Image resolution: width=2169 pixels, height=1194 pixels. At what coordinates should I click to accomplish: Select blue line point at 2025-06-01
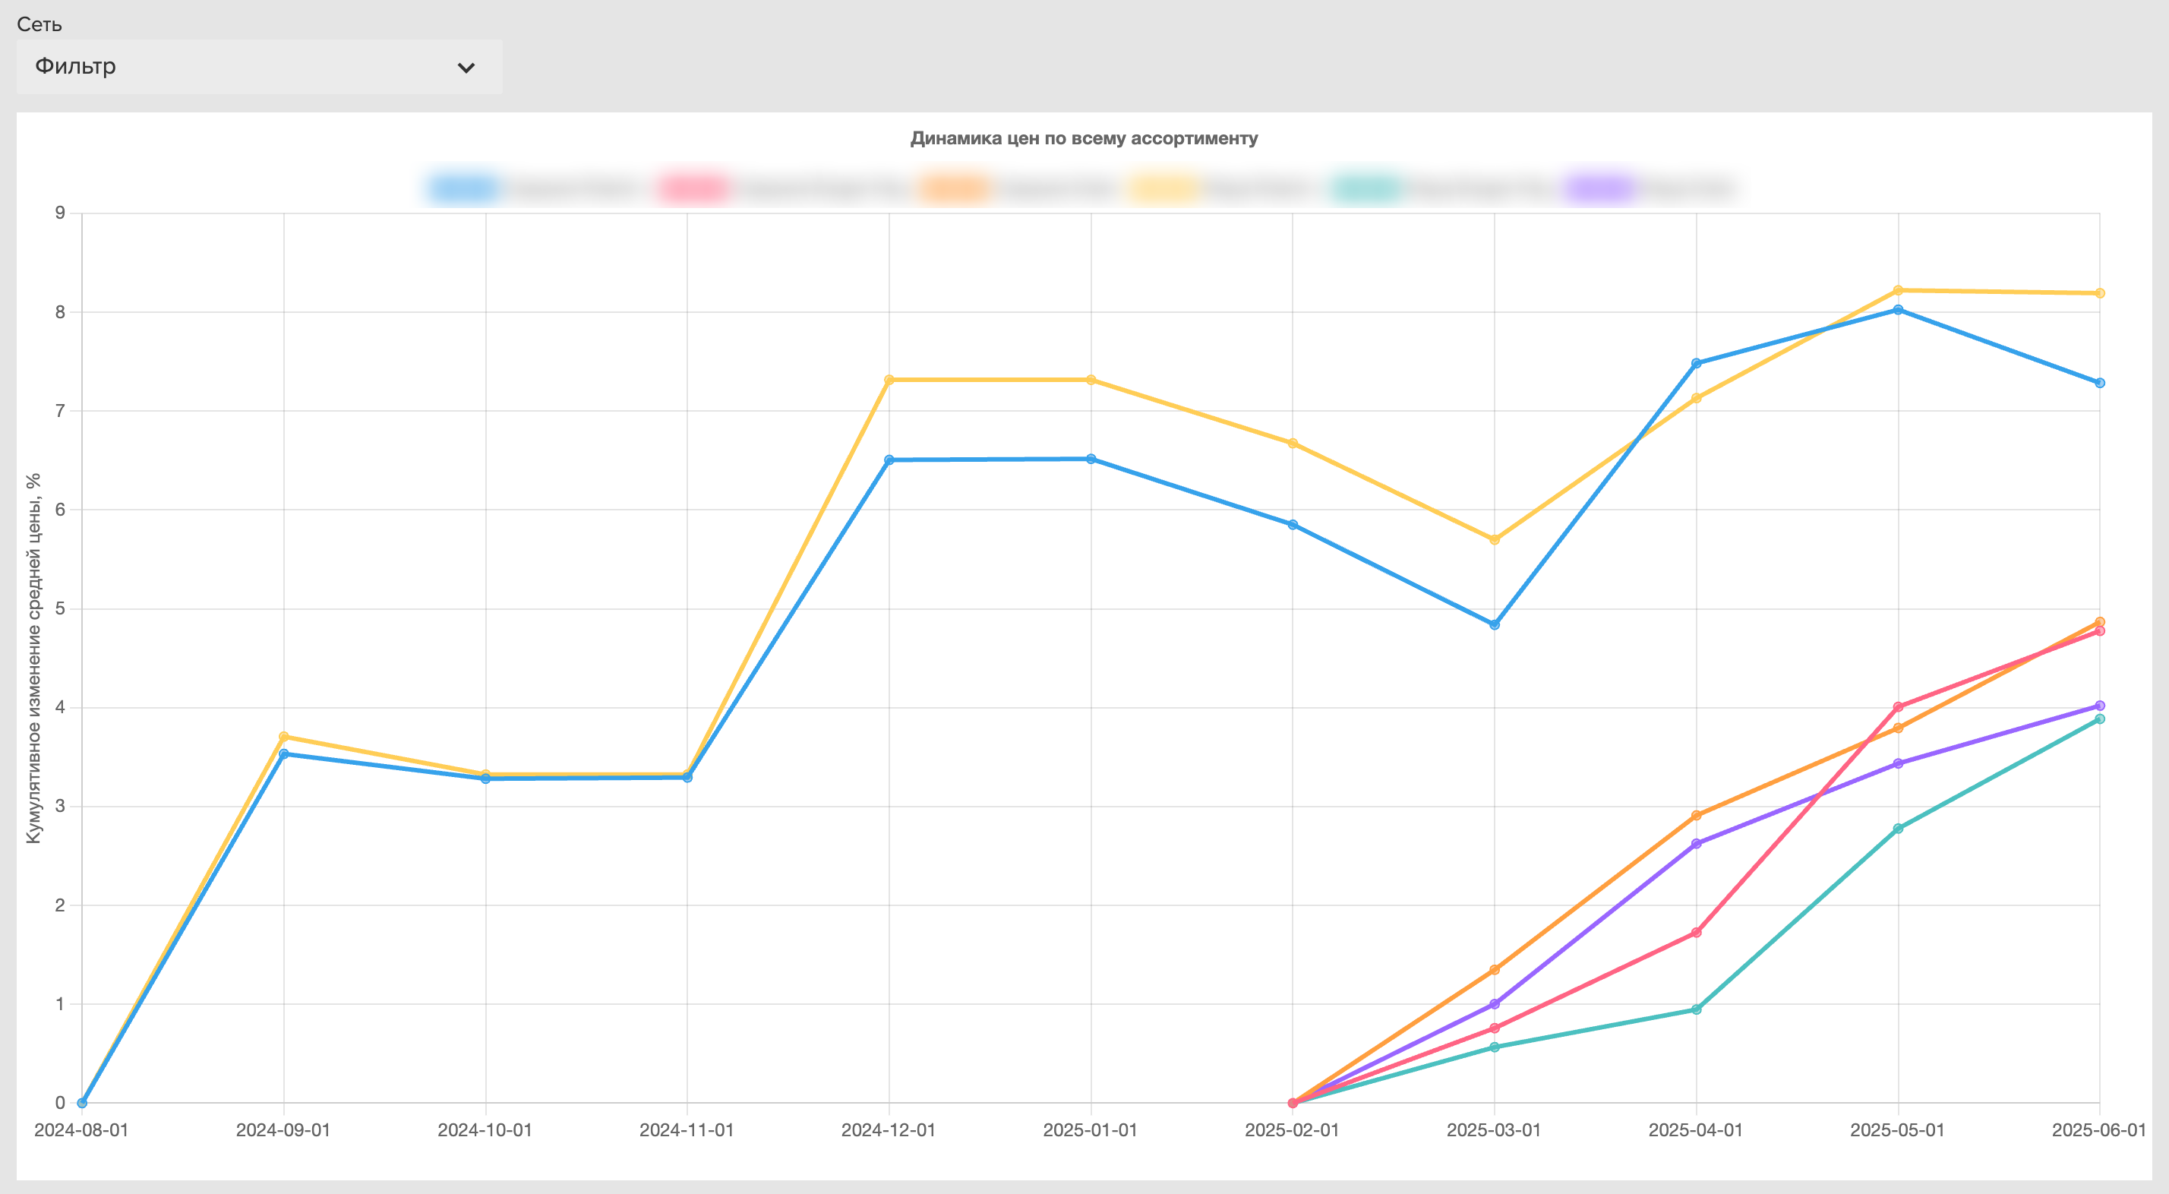tap(2100, 383)
